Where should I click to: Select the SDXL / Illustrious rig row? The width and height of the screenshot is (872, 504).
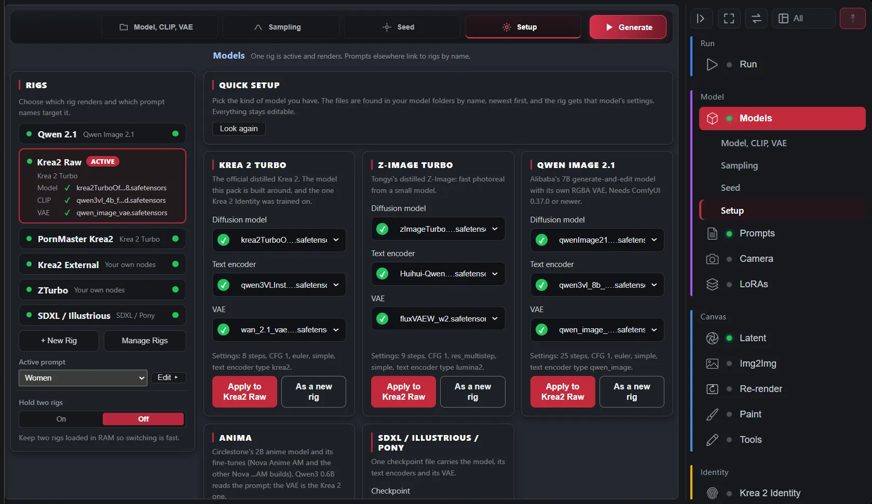[x=102, y=315]
